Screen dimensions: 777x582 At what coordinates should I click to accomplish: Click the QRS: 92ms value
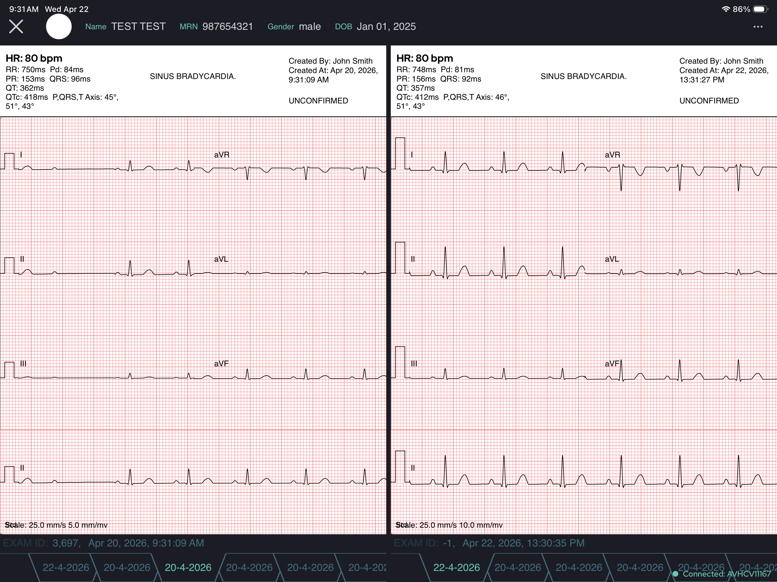tap(460, 79)
